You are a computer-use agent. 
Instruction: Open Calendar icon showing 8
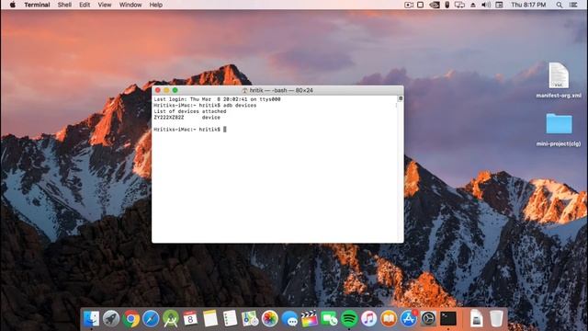coord(190,319)
